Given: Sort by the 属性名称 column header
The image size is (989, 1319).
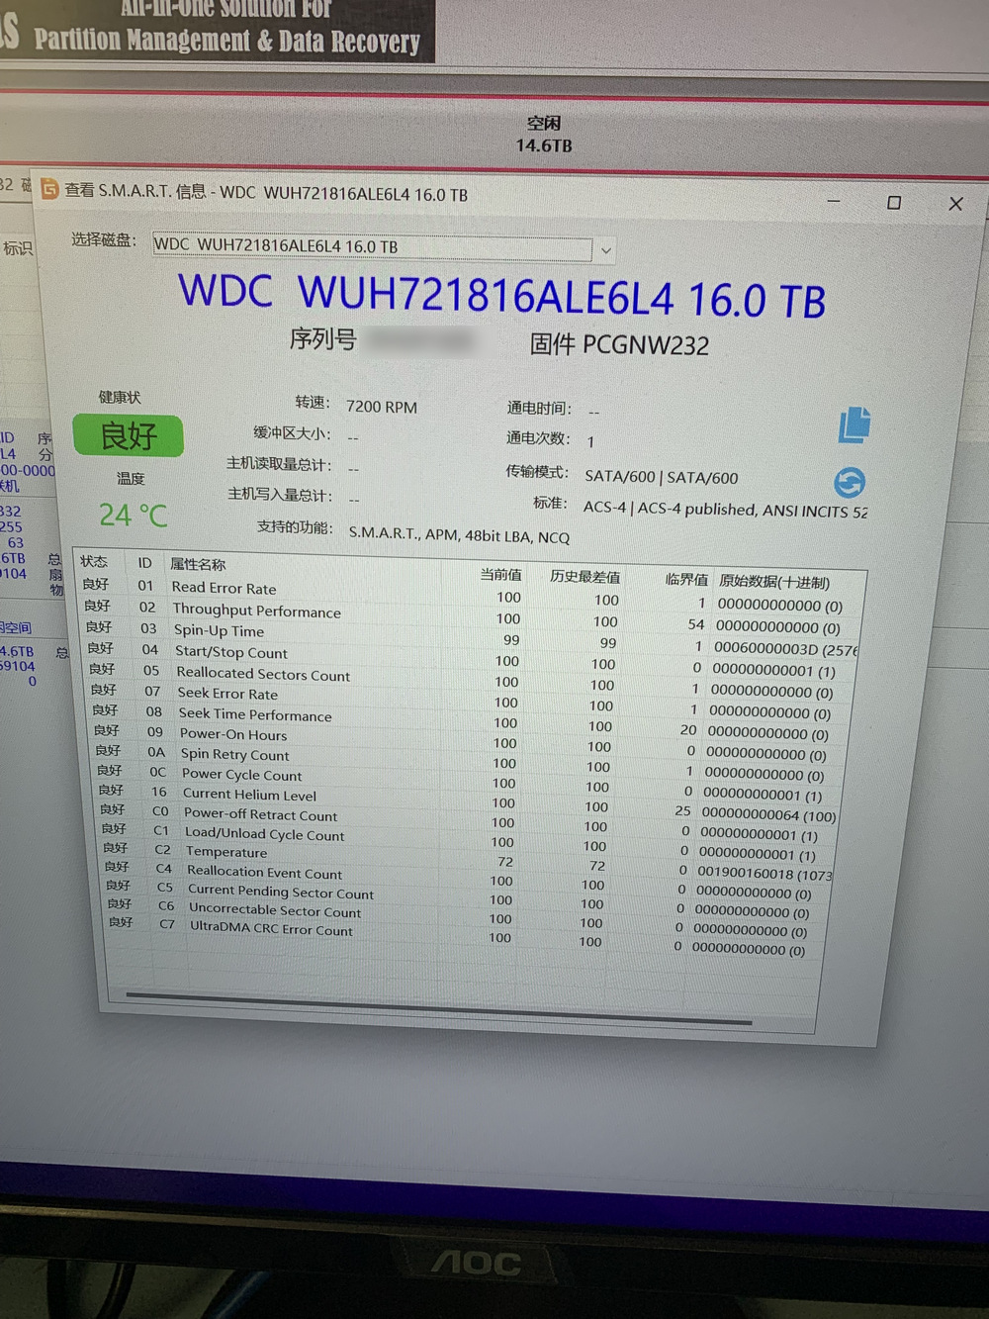Looking at the screenshot, I should (198, 564).
